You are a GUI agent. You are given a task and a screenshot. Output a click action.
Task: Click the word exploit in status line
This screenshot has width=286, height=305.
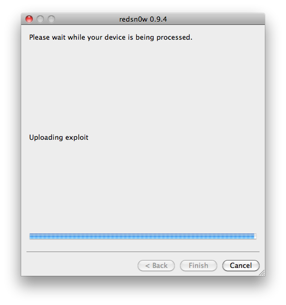[x=77, y=138]
